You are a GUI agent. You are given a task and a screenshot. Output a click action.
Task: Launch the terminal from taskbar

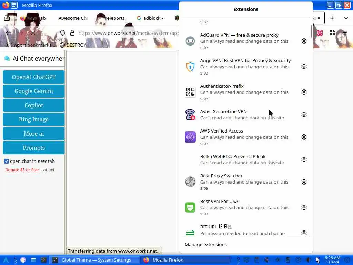click(44, 260)
